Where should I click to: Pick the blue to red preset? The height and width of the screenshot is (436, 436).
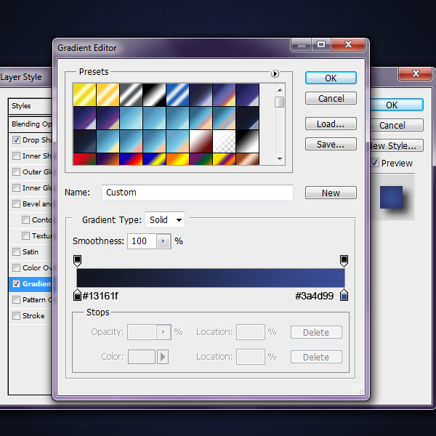[x=131, y=159]
